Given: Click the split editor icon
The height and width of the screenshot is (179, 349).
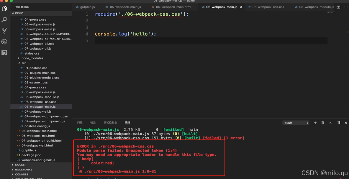Looking at the screenshot, I should pyautogui.click(x=338, y=7).
